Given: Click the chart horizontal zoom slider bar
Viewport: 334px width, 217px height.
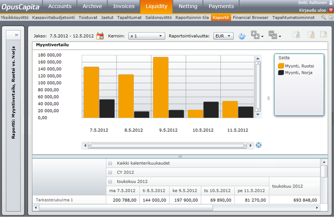Looking at the screenshot, I should [x=167, y=145].
